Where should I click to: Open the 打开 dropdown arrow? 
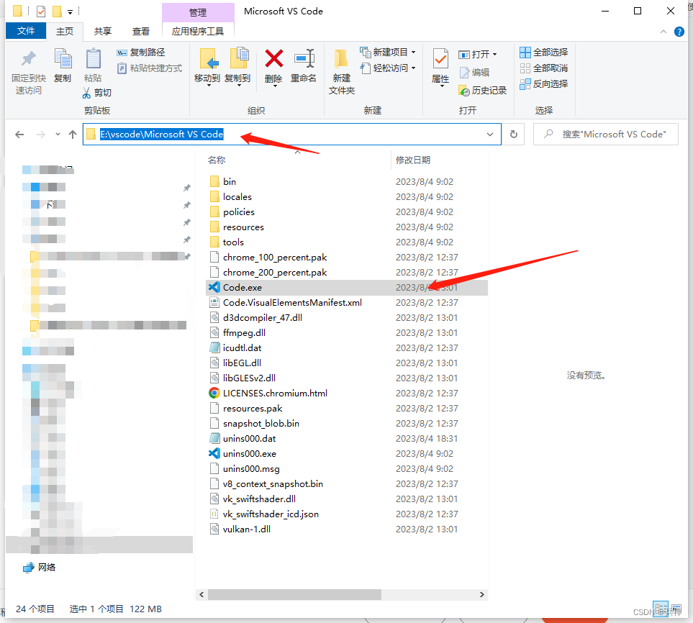click(494, 53)
